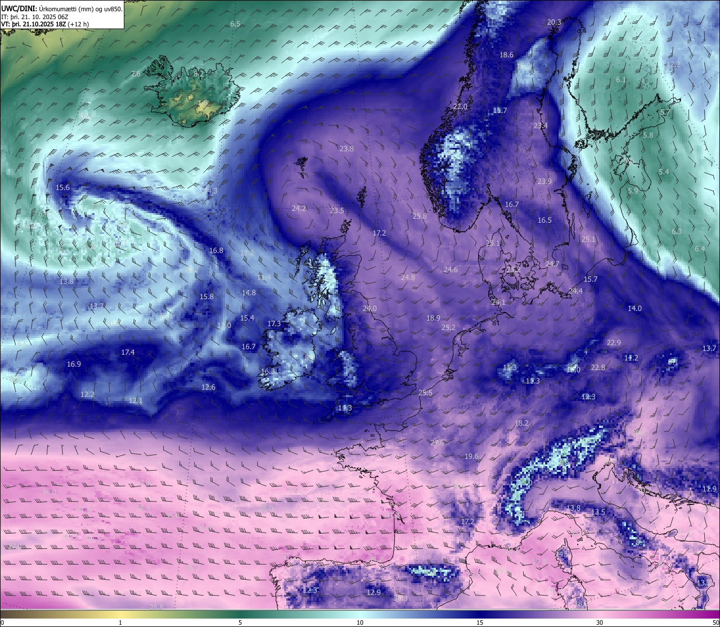Screen dimensions: 720x627
Task: Click the 17.4 value in the Atlantic
Action: [128, 353]
